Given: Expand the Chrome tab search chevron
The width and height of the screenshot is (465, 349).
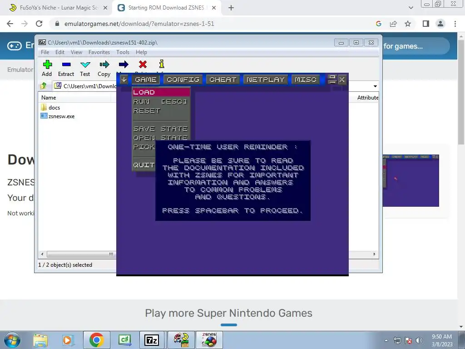Looking at the screenshot, I should pyautogui.click(x=411, y=8).
